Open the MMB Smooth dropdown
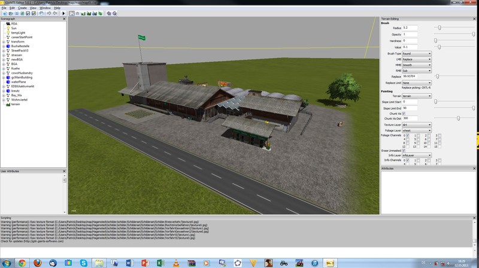Screen dimensions: 479x268 [417, 65]
